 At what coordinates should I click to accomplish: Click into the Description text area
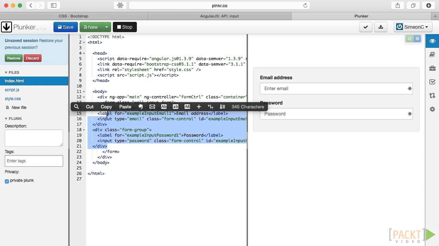[x=34, y=138]
